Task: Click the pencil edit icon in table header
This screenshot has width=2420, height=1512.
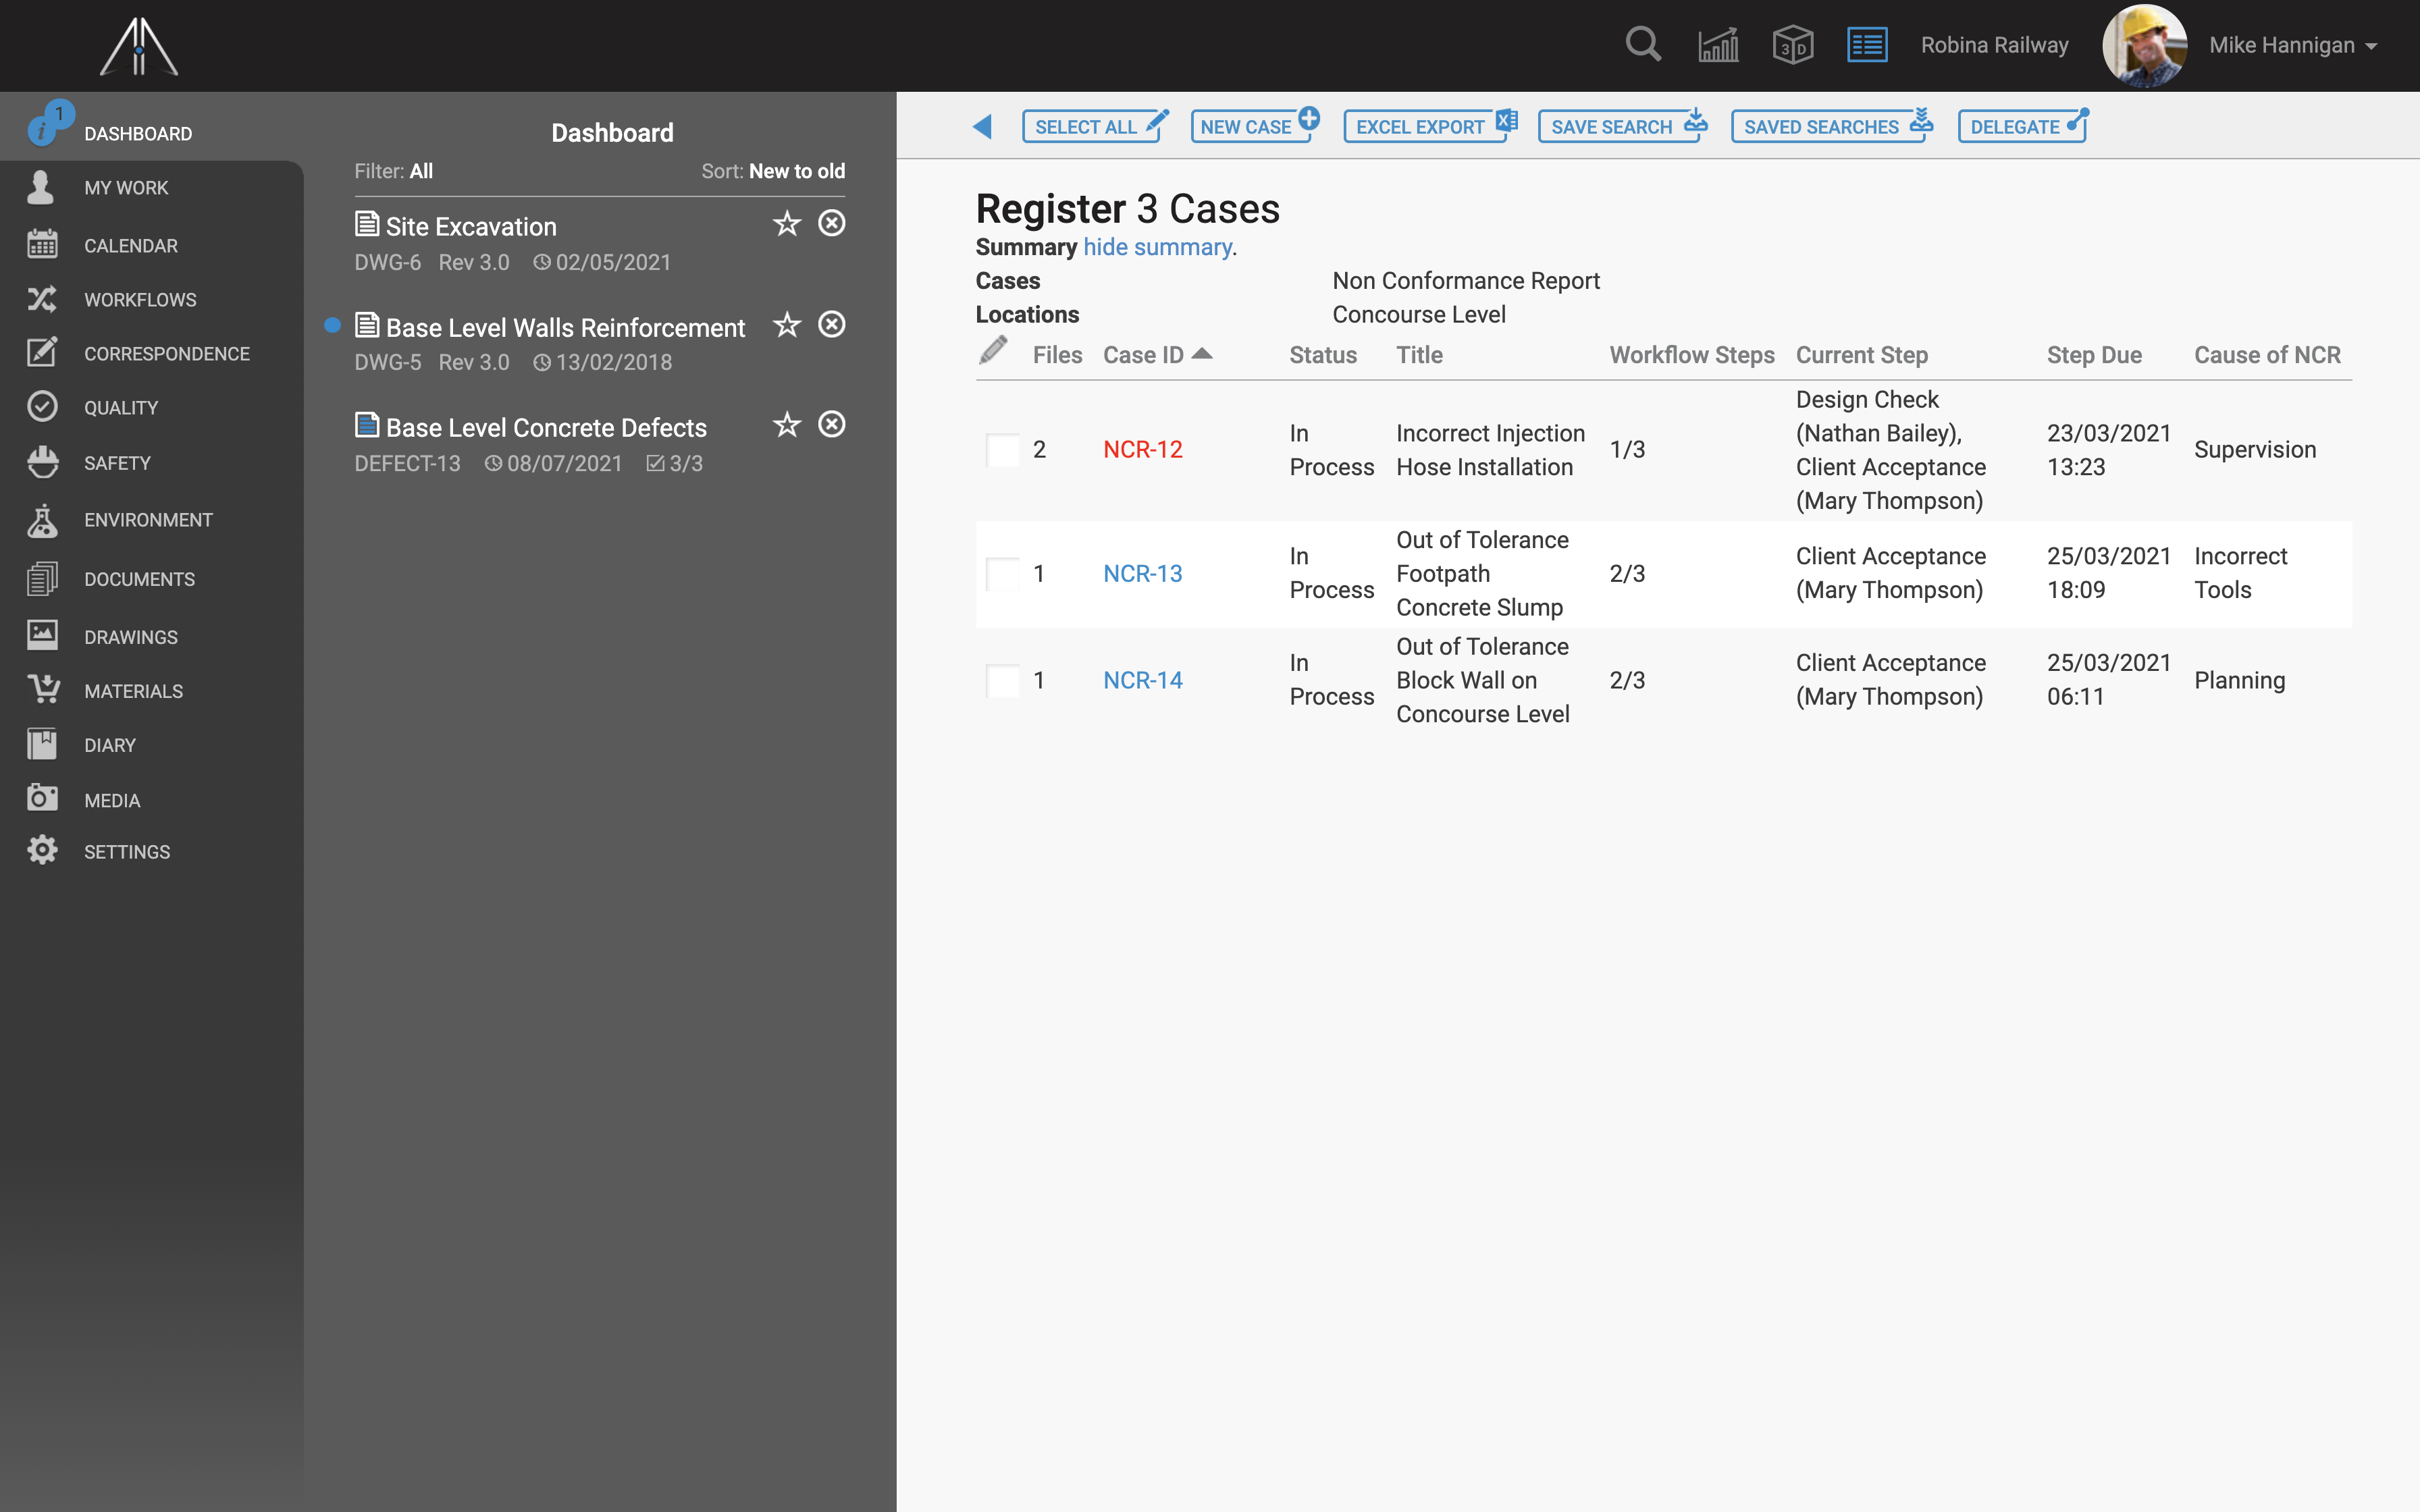Action: (992, 352)
